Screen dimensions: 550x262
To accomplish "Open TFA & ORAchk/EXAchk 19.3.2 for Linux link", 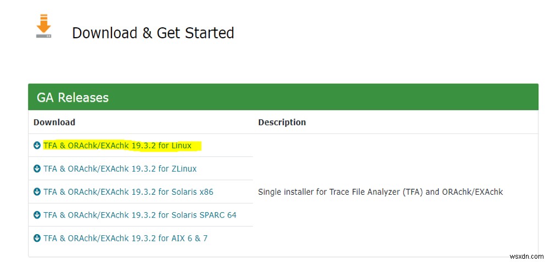I will [x=117, y=145].
